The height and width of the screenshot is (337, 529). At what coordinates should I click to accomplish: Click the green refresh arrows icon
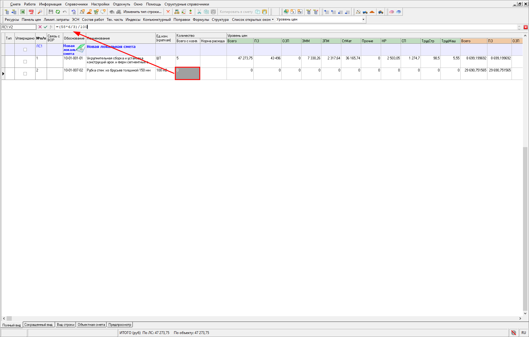(58, 12)
